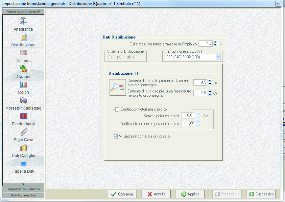Open the Anagrafica settings icon
This screenshot has height=202, width=285.
23,21
